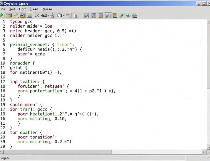Click the blue 3D cube icon
Image resolution: width=210 pixels, height=161 pixels.
59,15
